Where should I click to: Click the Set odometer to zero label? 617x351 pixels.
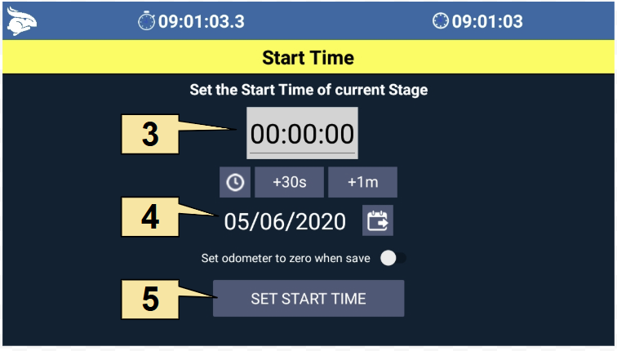[x=286, y=258]
